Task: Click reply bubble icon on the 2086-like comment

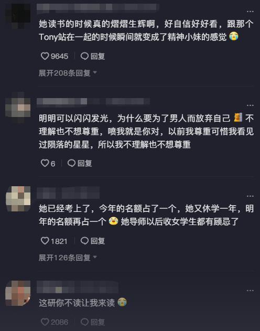Action: 84,322
